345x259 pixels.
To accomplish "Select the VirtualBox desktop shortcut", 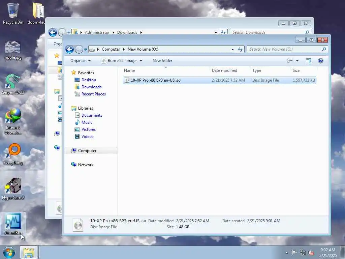I will pos(13,224).
